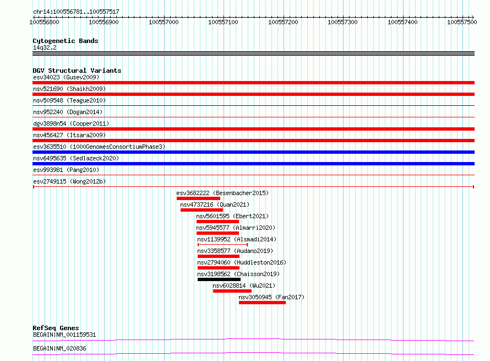
Task: Click the Cytogenetic Bands track heading
Action: point(66,41)
